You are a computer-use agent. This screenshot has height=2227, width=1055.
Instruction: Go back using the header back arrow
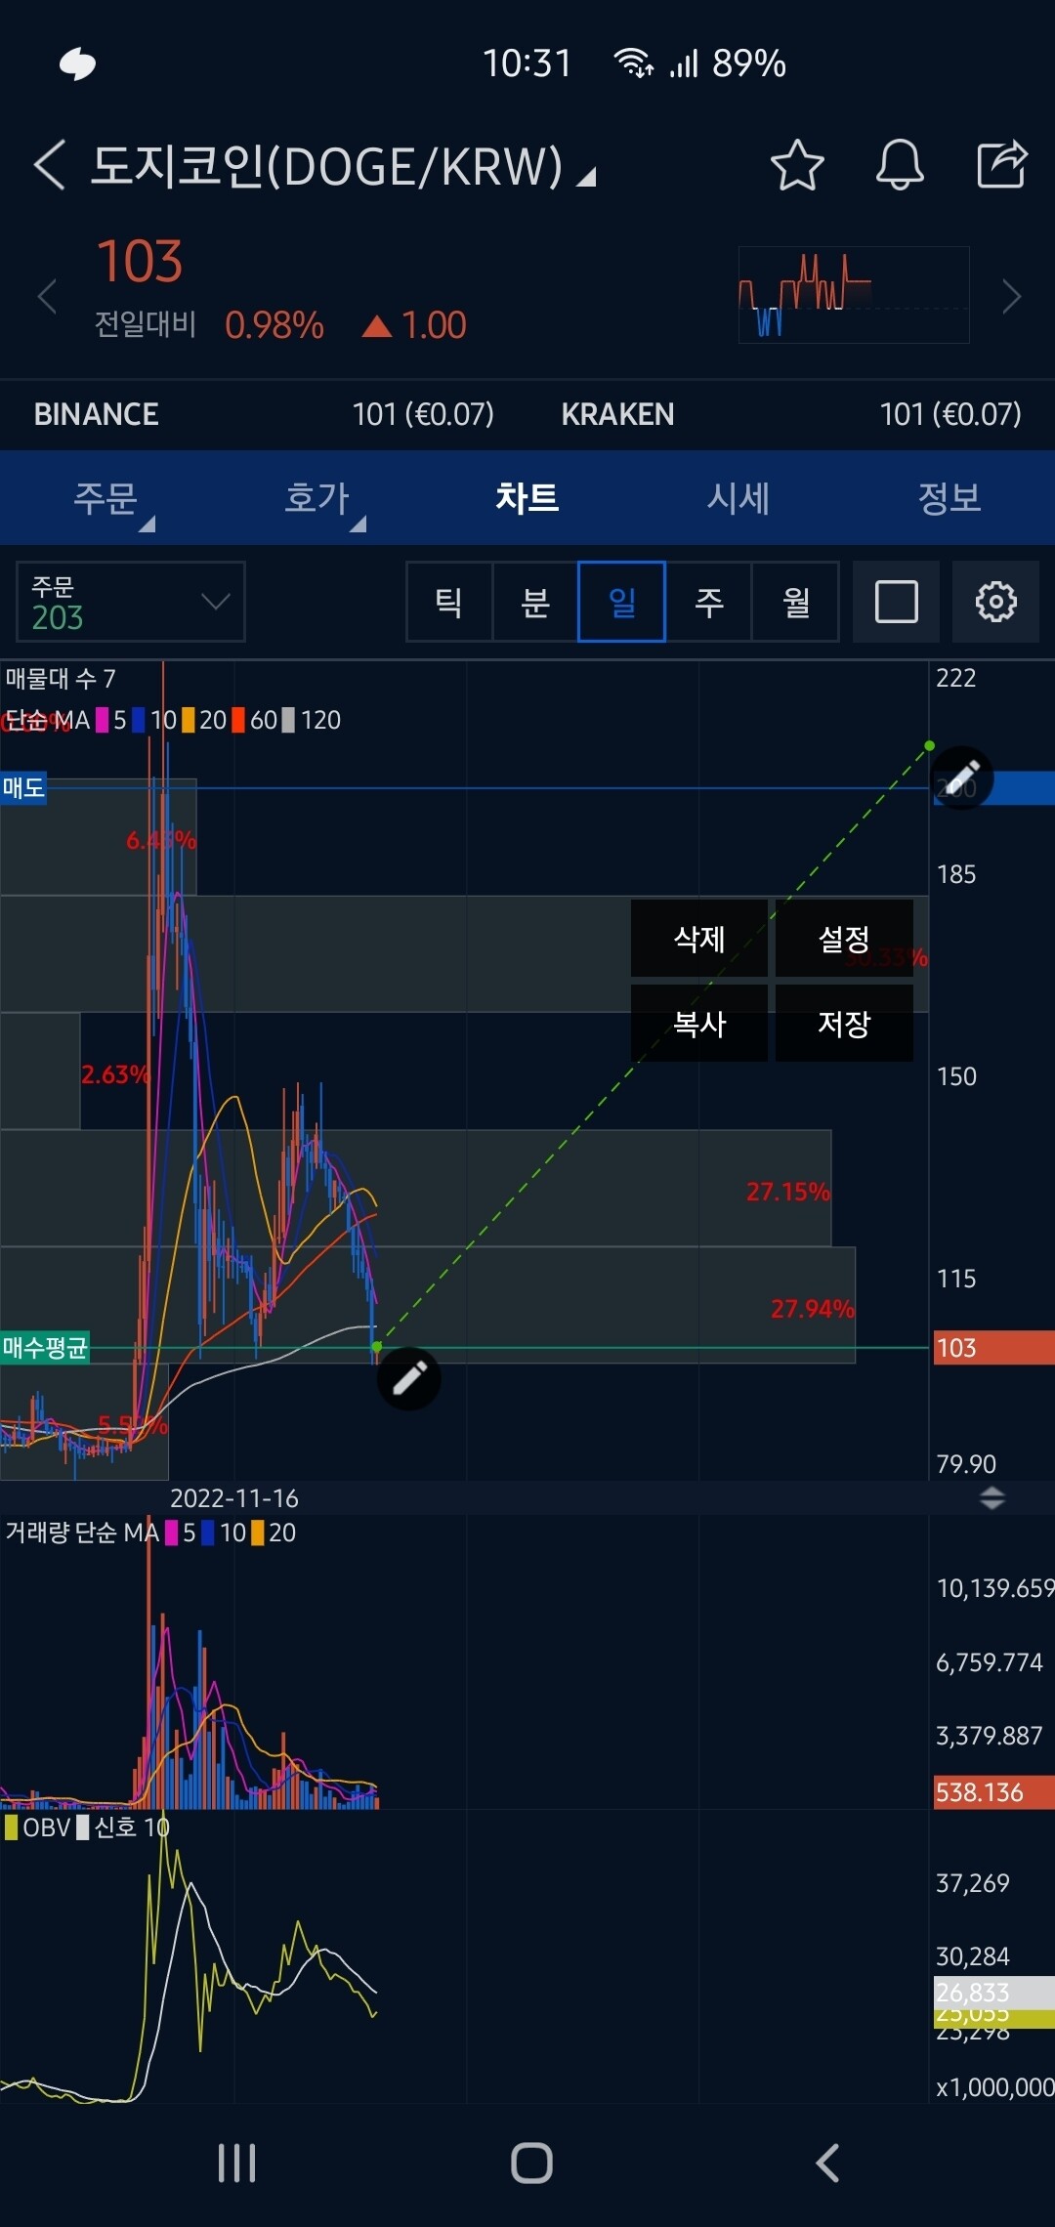(49, 164)
